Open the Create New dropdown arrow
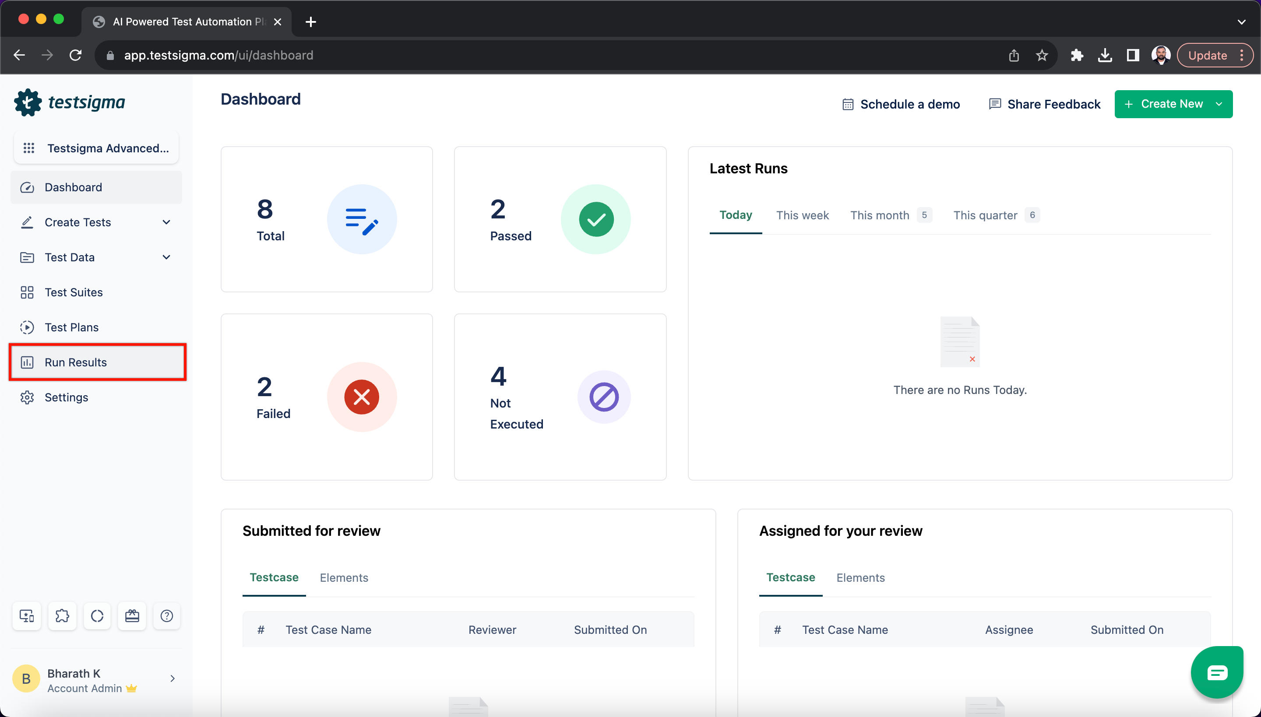The width and height of the screenshot is (1261, 717). pos(1219,104)
